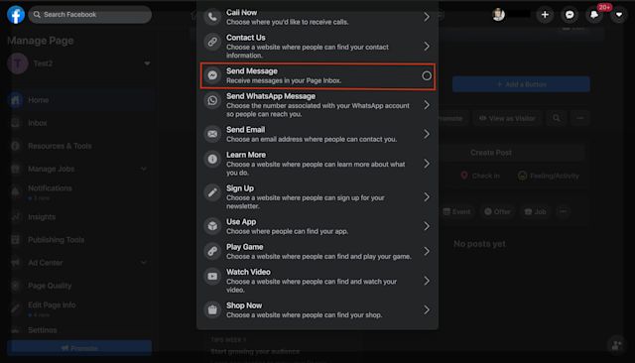The height and width of the screenshot is (363, 635).
Task: Expand the Play Game chevron
Action: click(x=427, y=251)
